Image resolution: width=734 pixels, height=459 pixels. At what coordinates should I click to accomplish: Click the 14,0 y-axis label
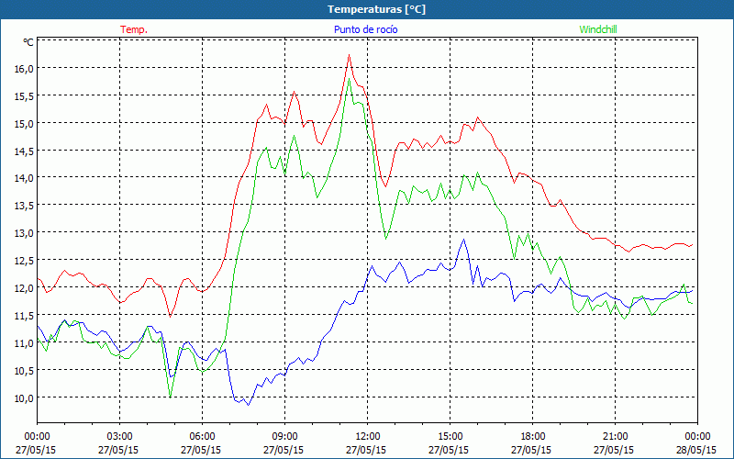24,178
